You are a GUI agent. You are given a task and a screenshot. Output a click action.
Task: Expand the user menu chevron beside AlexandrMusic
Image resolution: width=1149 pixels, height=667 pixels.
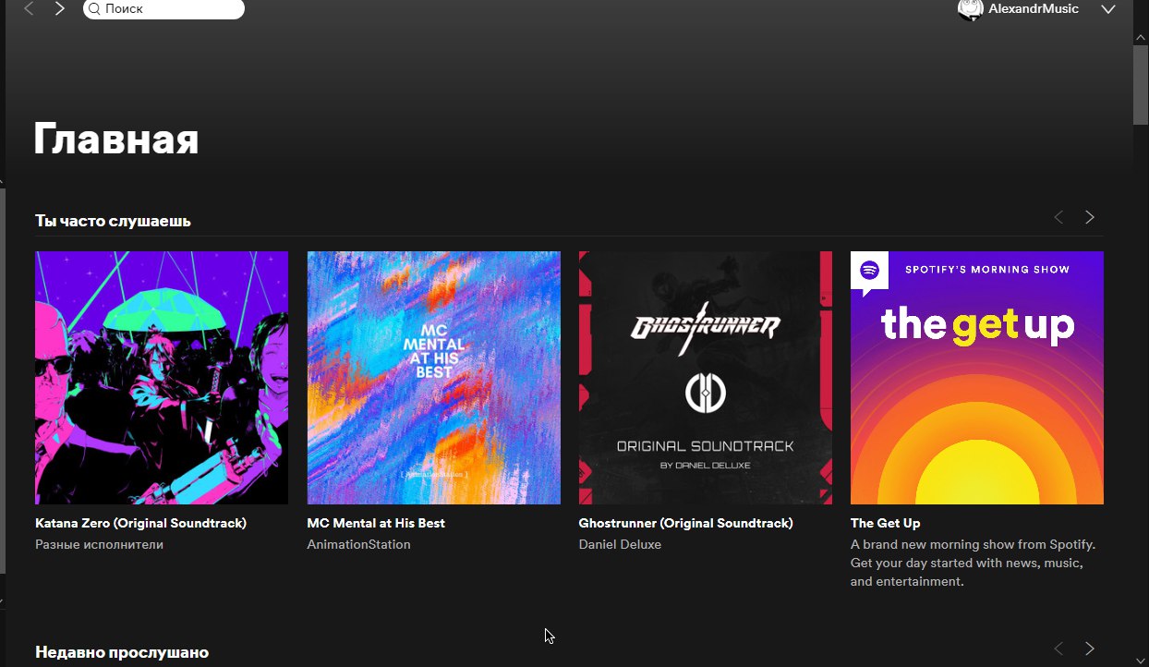1109,9
